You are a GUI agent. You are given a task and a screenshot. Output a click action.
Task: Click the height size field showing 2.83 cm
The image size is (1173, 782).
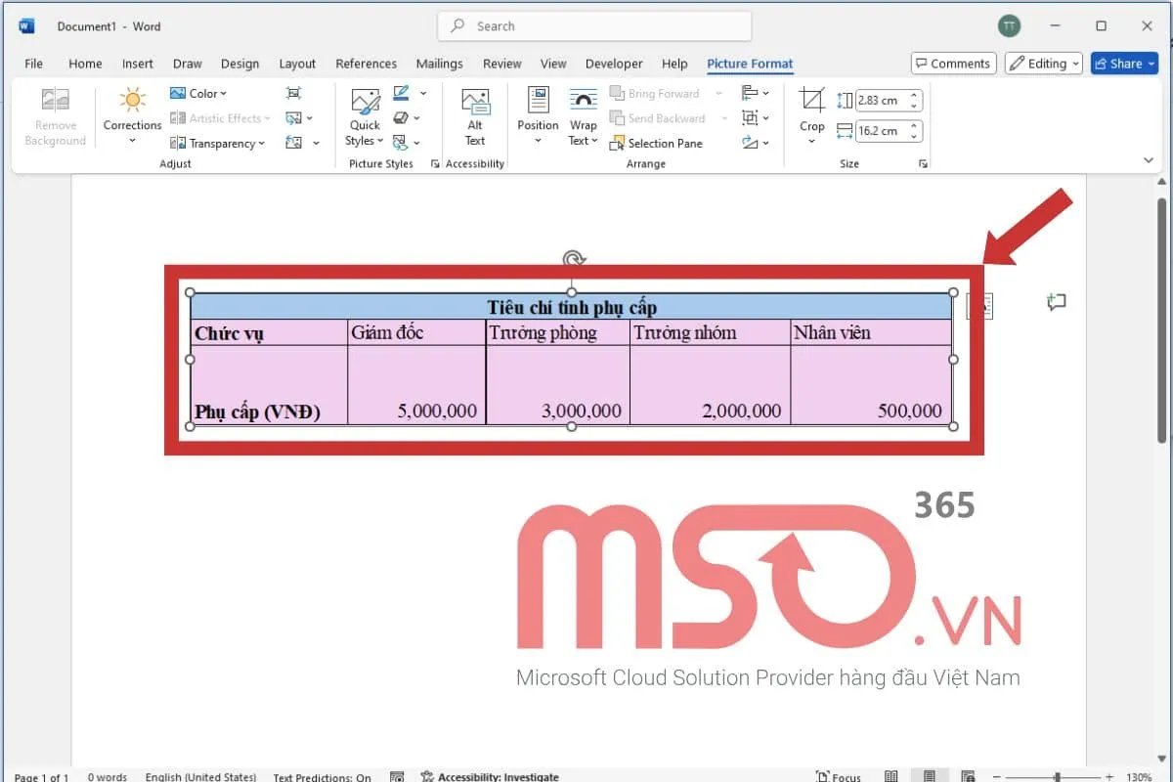coord(883,100)
